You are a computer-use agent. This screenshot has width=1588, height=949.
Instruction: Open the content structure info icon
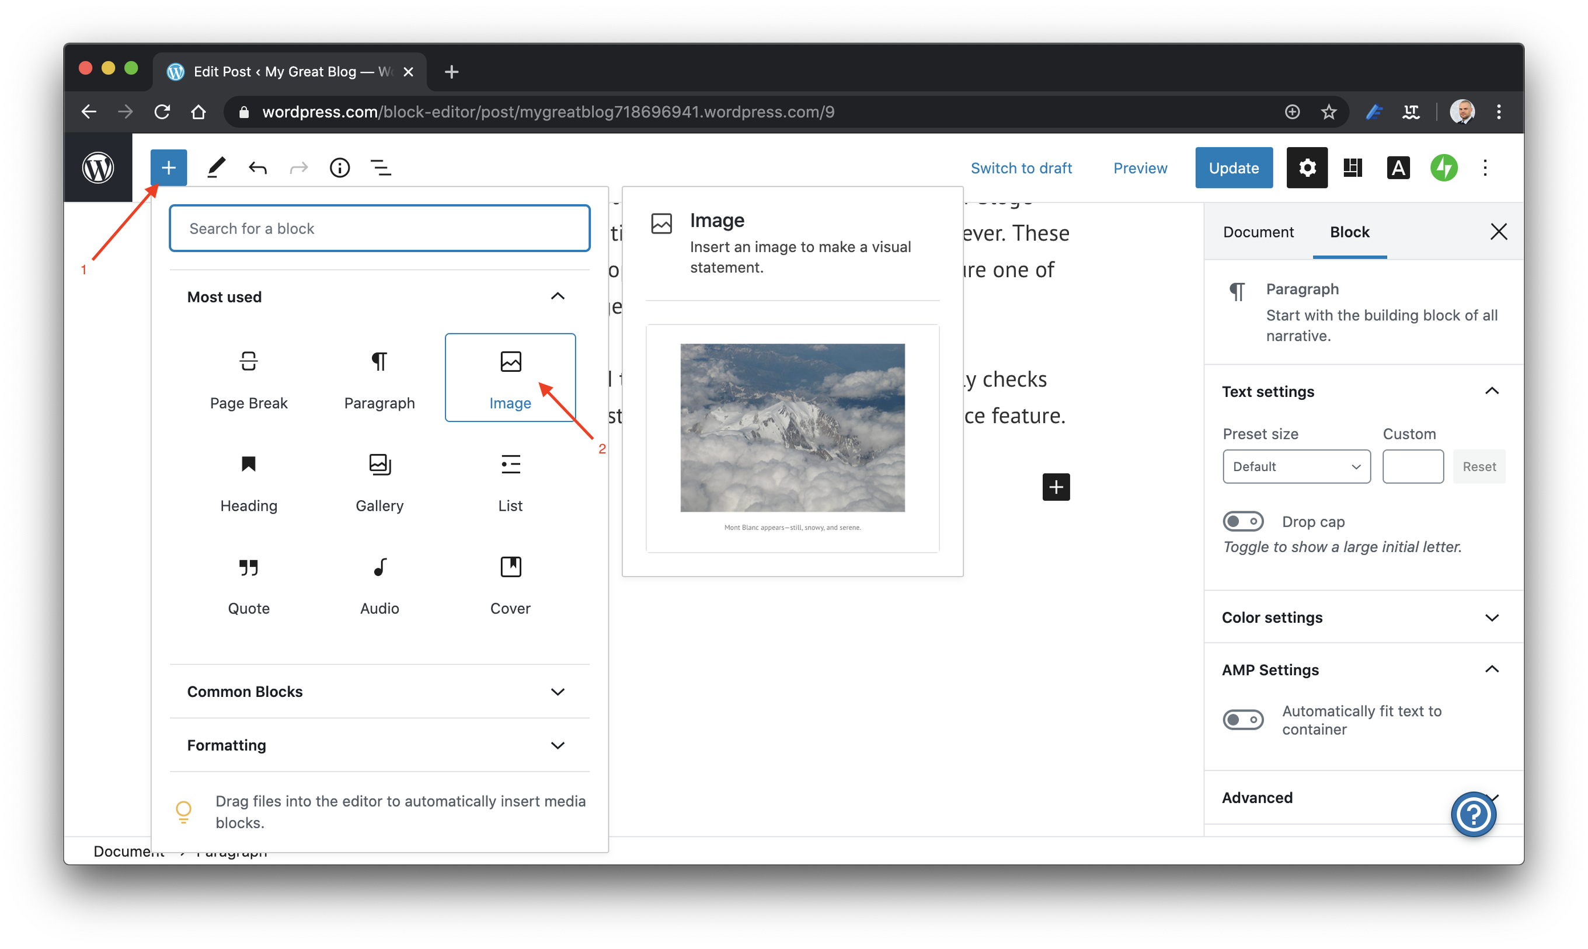(x=340, y=168)
